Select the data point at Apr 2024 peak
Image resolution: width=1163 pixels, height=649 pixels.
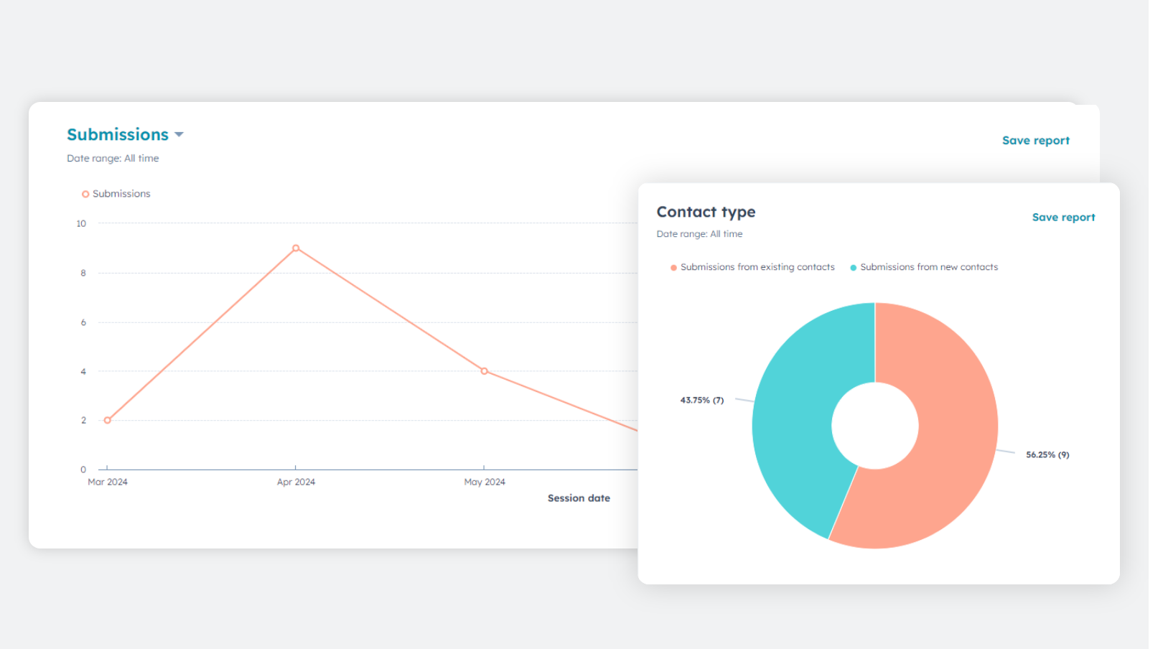tap(296, 248)
